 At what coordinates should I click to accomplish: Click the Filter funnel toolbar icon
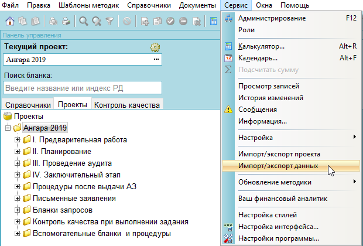click(x=109, y=22)
